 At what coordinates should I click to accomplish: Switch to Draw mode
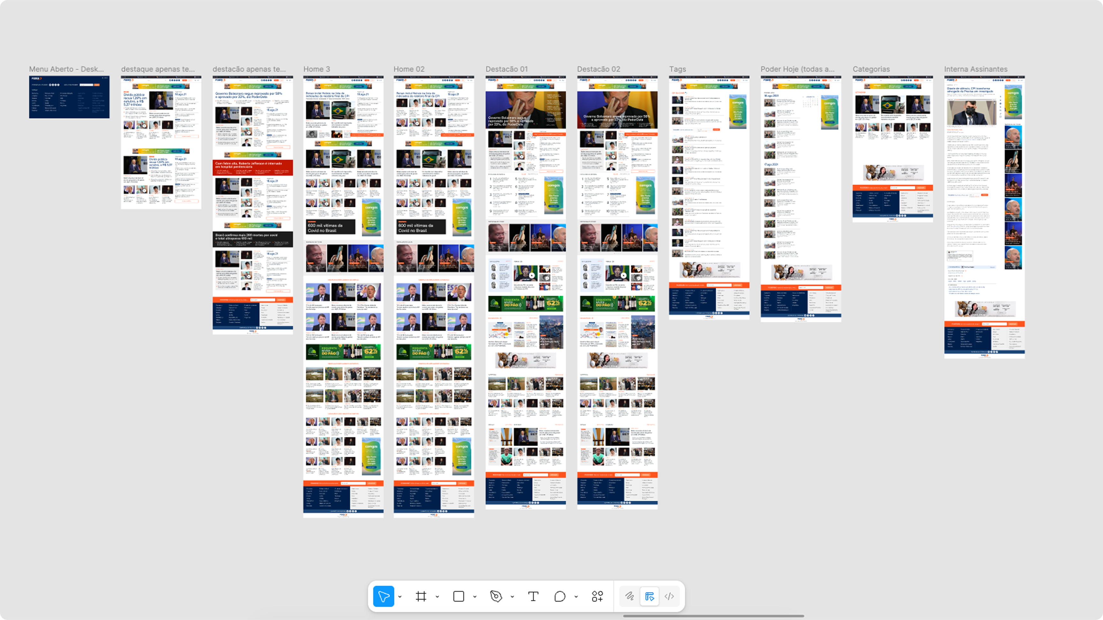click(x=629, y=596)
